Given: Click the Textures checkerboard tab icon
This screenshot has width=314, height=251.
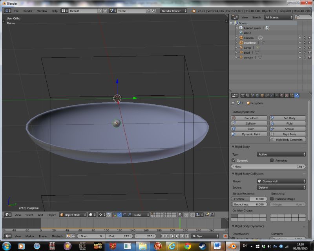Looking at the screenshot, I should click(287, 95).
